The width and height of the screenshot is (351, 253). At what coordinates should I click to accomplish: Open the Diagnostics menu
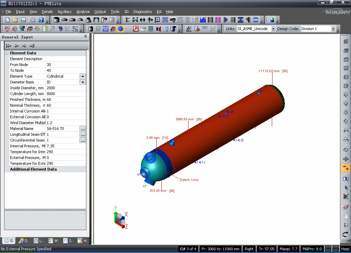(142, 12)
